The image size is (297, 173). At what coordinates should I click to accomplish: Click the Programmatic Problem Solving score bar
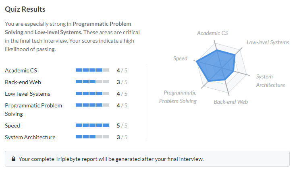[x=92, y=105]
